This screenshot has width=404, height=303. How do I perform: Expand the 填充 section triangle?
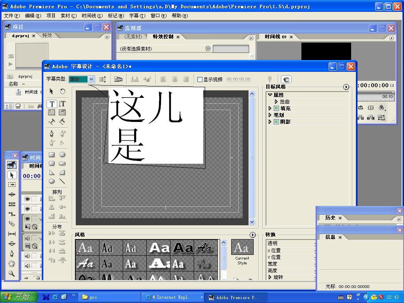270,108
